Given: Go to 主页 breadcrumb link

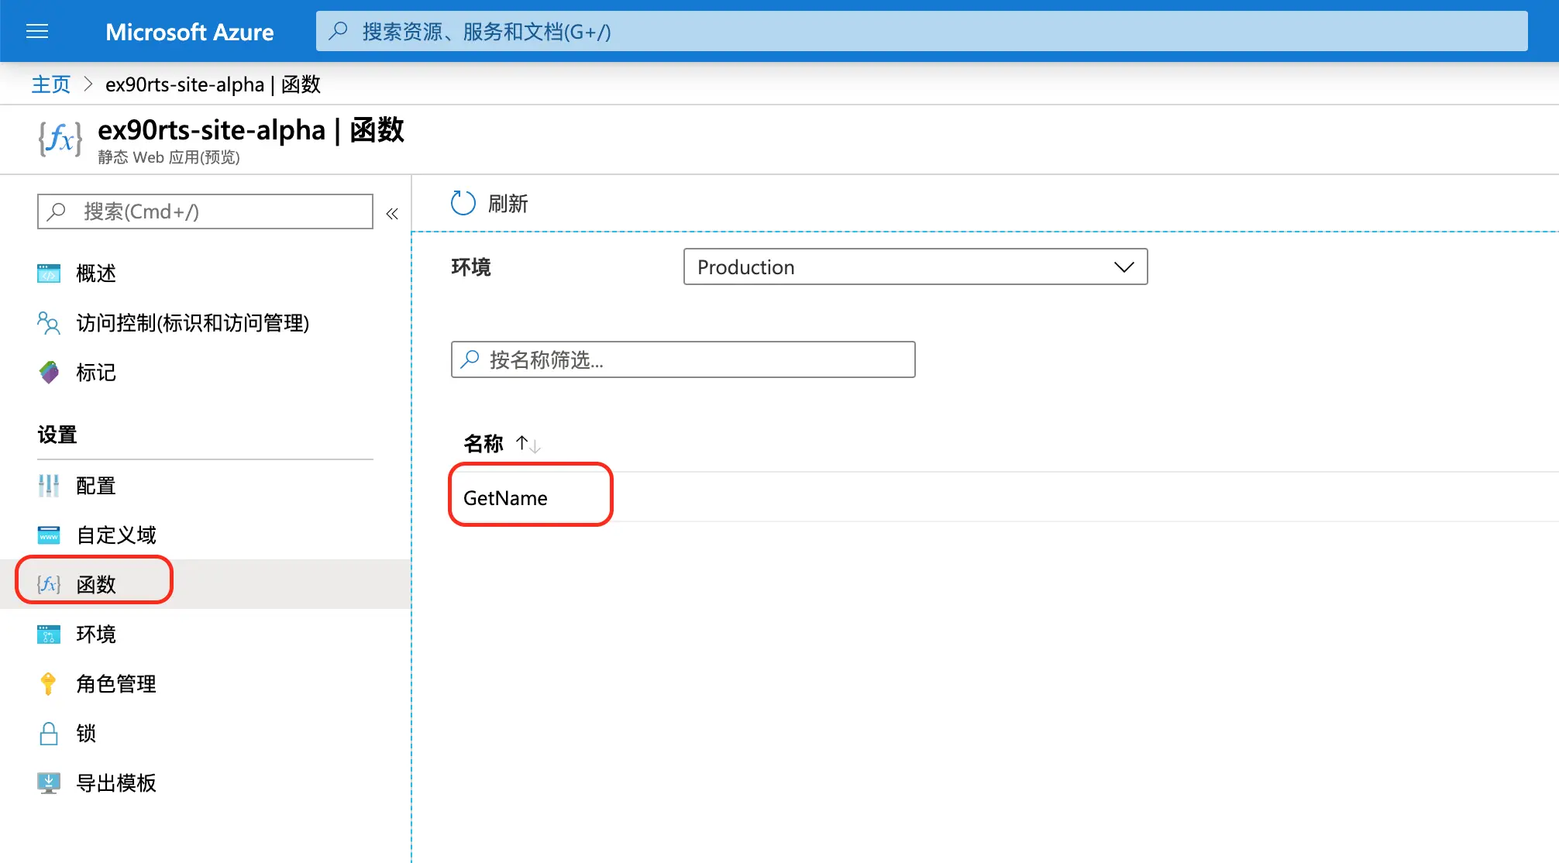Looking at the screenshot, I should pos(50,84).
